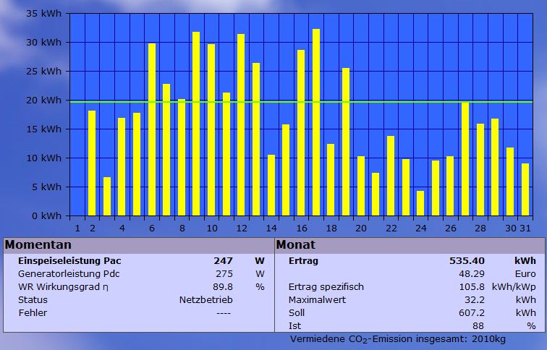Select the day 31 yield bar
Viewport: 547px width, 350px height.
(x=525, y=189)
